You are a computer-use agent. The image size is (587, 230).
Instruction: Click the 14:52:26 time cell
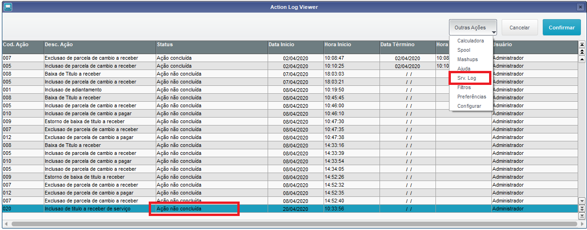point(352,177)
